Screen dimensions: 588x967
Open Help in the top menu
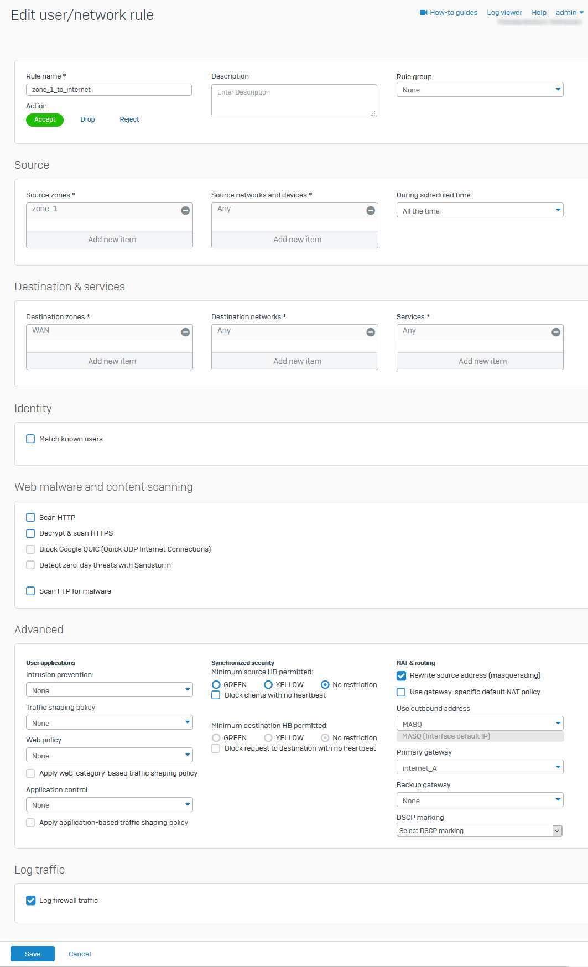pos(539,13)
